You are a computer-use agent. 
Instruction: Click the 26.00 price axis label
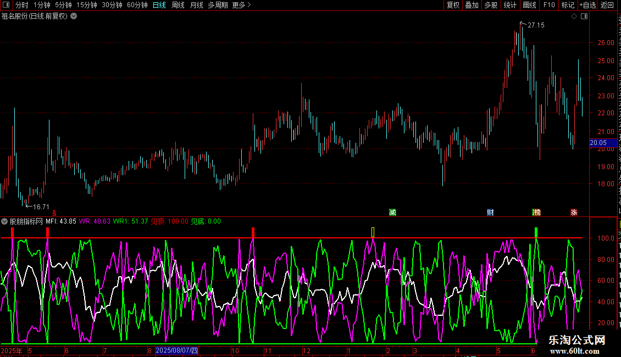[606, 43]
